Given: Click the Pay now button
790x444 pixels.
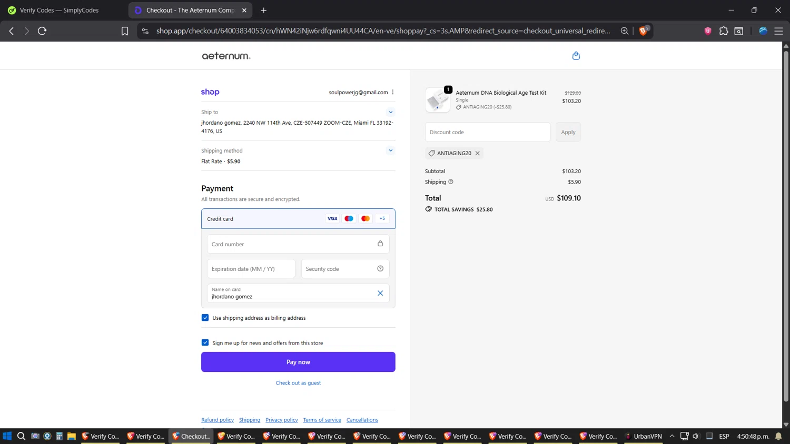Looking at the screenshot, I should click(x=298, y=362).
